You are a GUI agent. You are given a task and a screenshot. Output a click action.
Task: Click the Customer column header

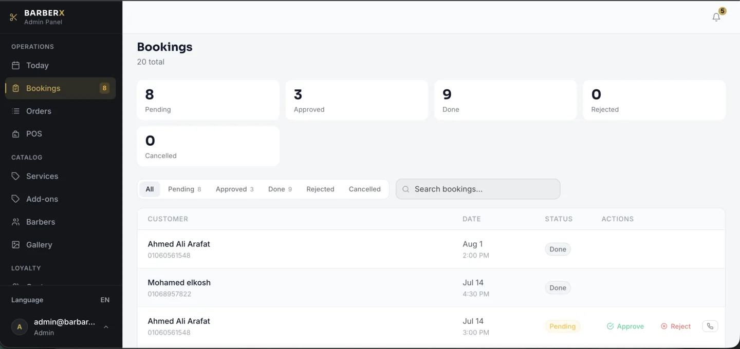tap(168, 219)
